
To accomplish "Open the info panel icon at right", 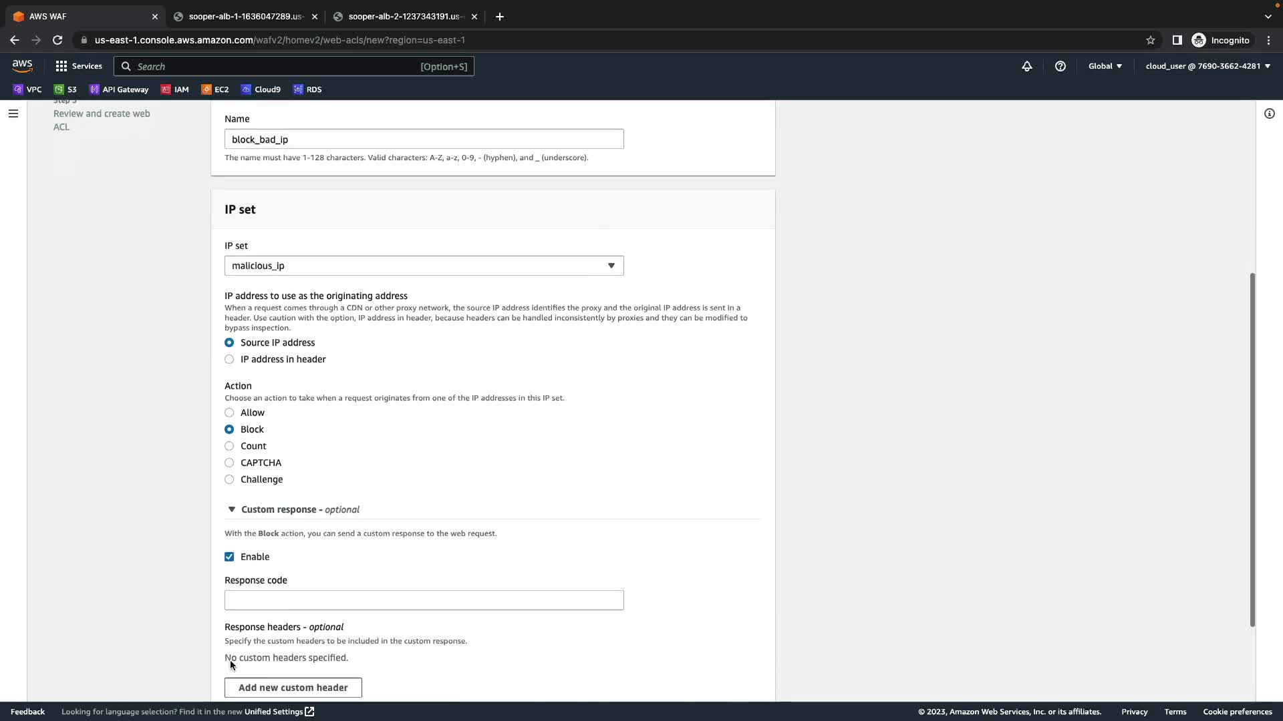I will 1269,113.
